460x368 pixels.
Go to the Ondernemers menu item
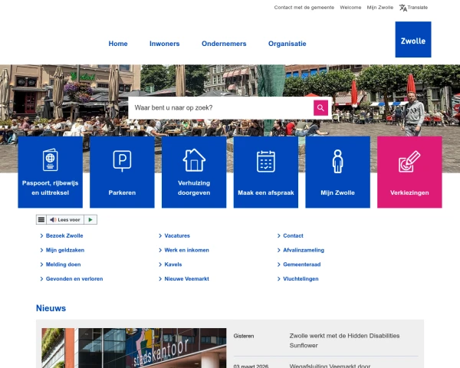tap(224, 44)
